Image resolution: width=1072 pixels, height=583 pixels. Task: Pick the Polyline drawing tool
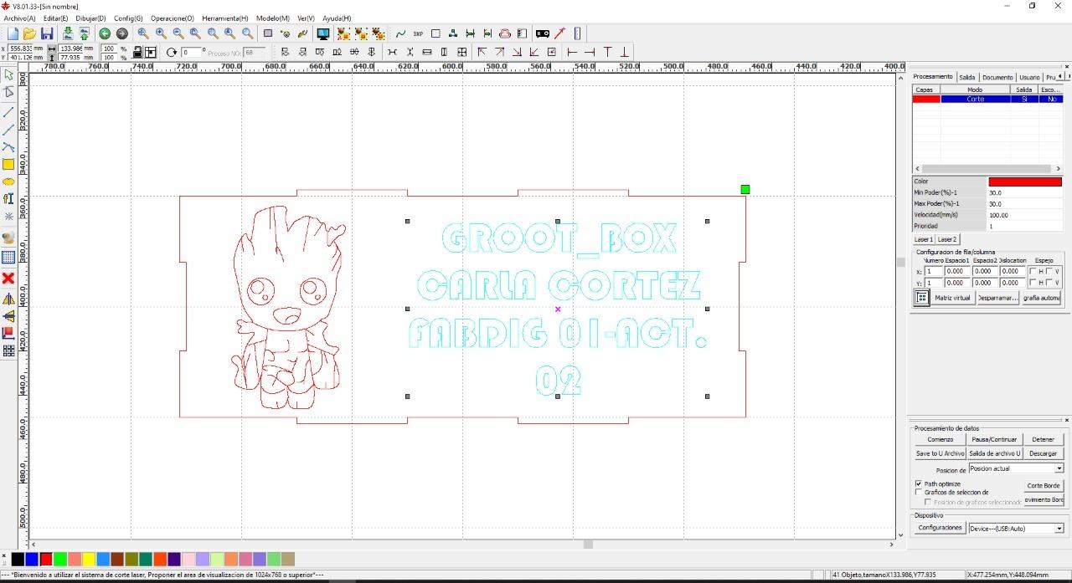tap(8, 129)
